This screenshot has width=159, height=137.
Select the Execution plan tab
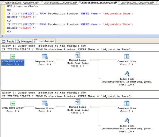pos(44,41)
